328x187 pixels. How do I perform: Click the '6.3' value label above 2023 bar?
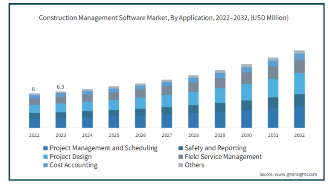click(x=61, y=87)
